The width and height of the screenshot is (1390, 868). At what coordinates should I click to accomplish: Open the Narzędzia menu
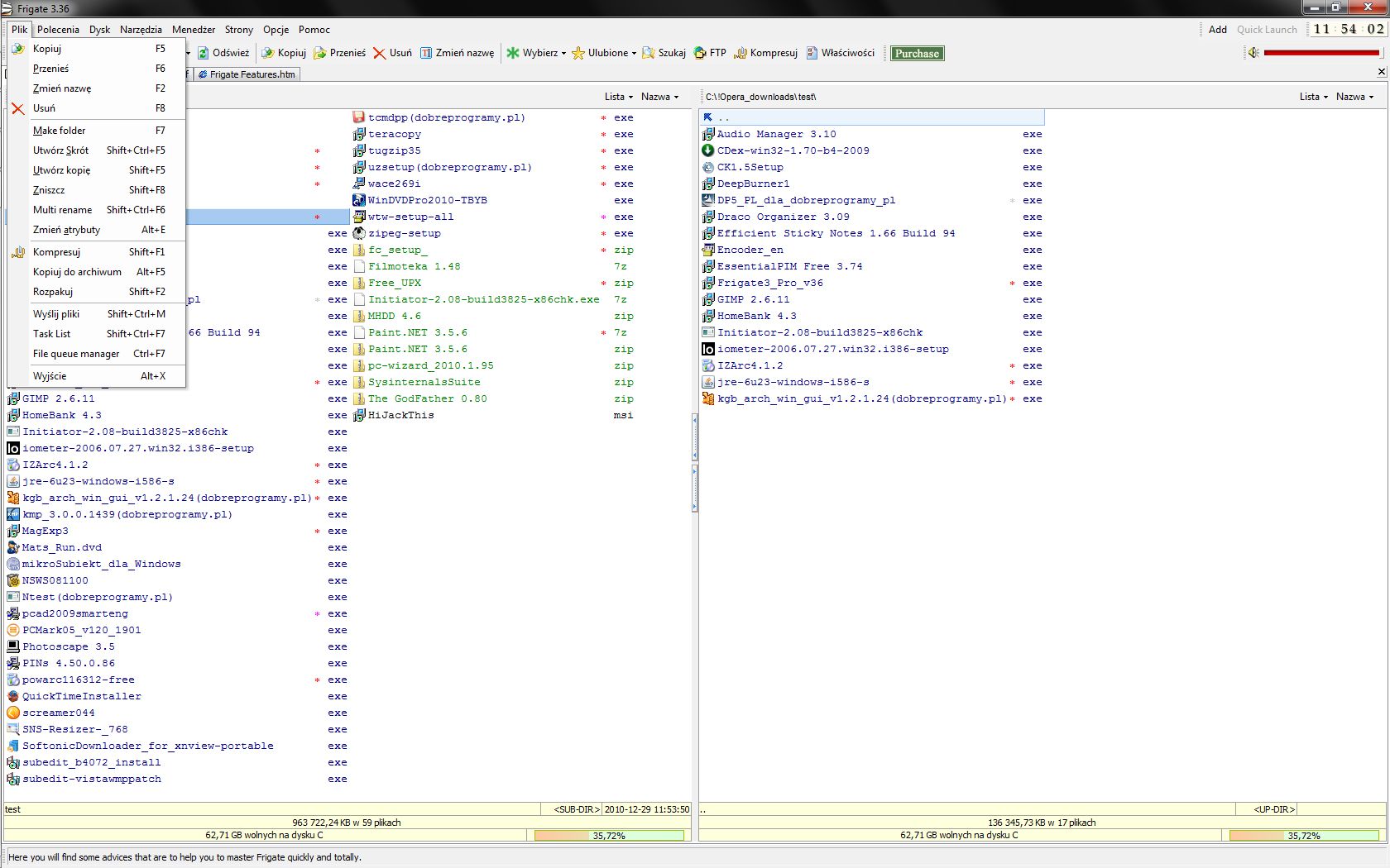click(141, 30)
